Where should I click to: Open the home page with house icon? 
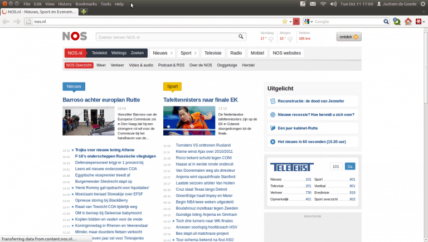408,21
